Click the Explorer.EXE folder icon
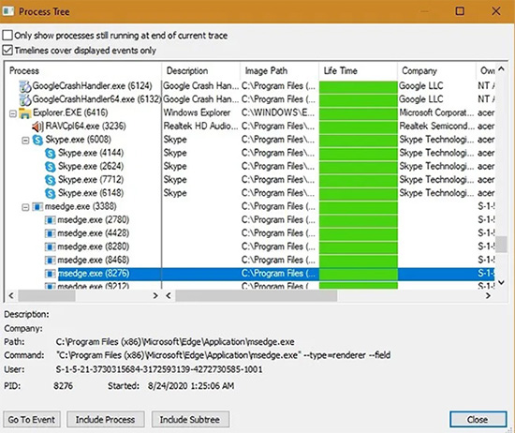 [x=25, y=113]
